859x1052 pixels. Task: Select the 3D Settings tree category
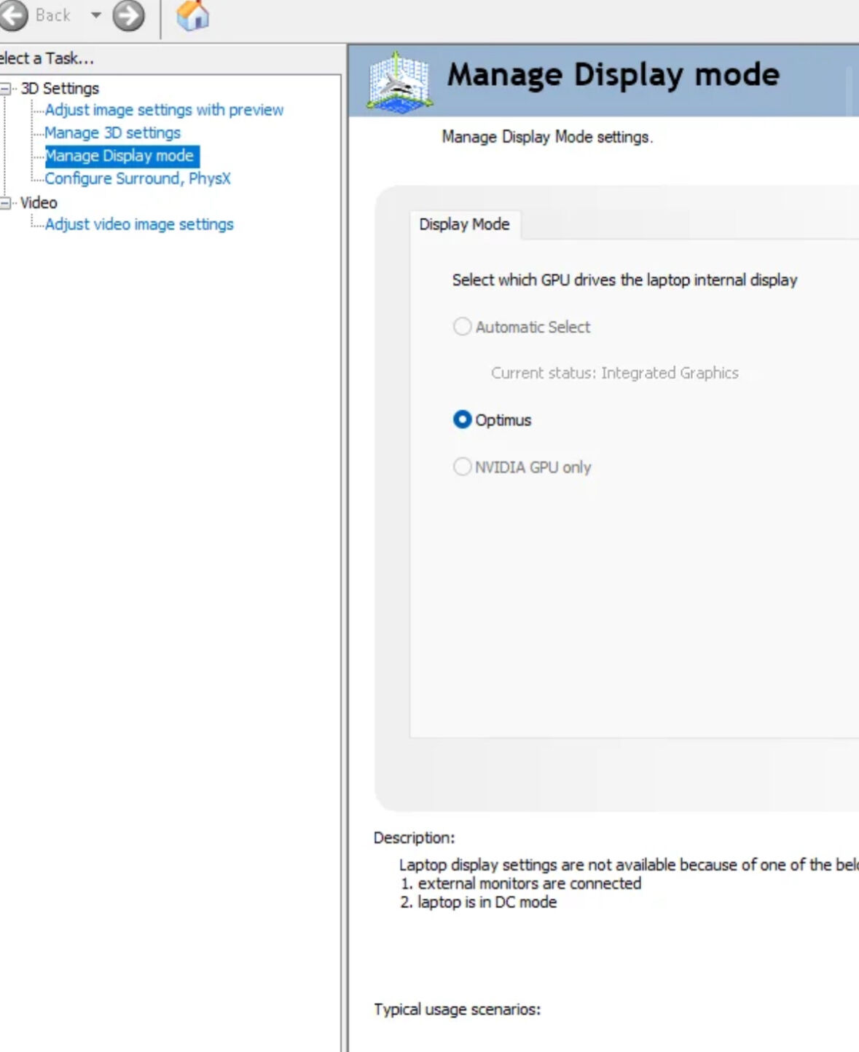pos(60,88)
